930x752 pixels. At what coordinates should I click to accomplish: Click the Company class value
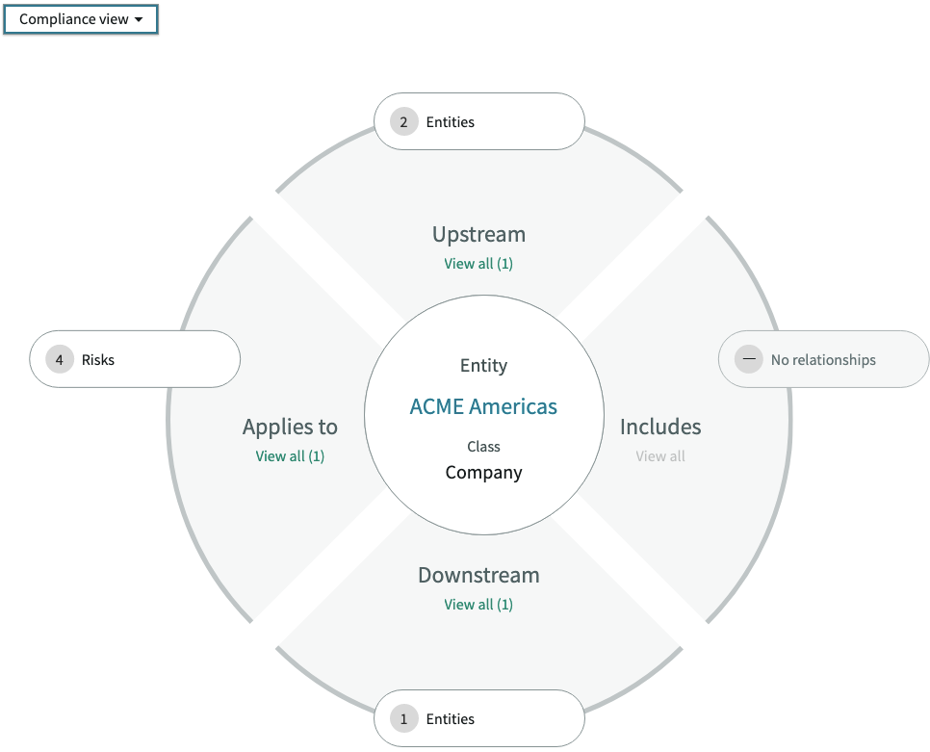point(483,473)
